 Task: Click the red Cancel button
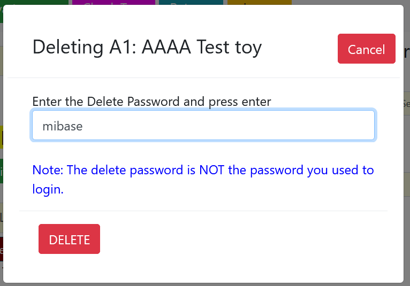point(366,49)
